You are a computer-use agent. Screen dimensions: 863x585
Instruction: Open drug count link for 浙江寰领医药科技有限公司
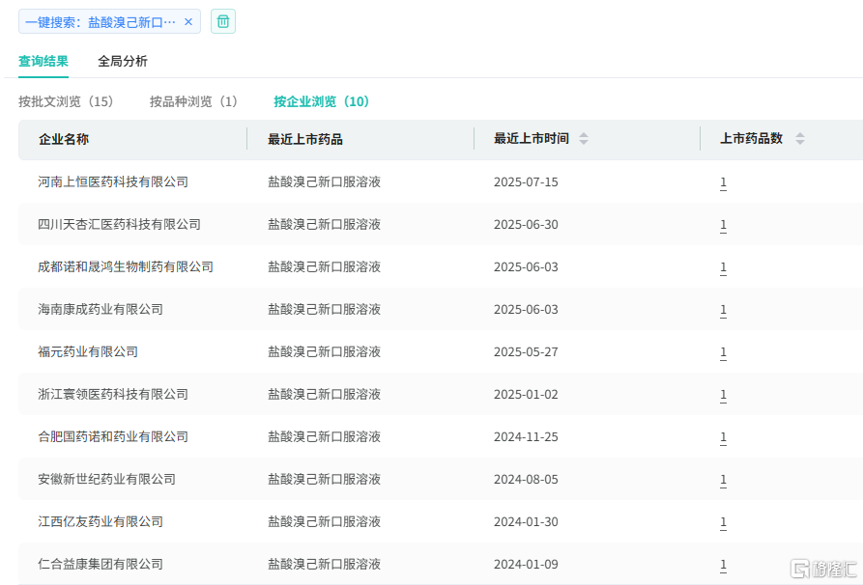[x=723, y=395]
